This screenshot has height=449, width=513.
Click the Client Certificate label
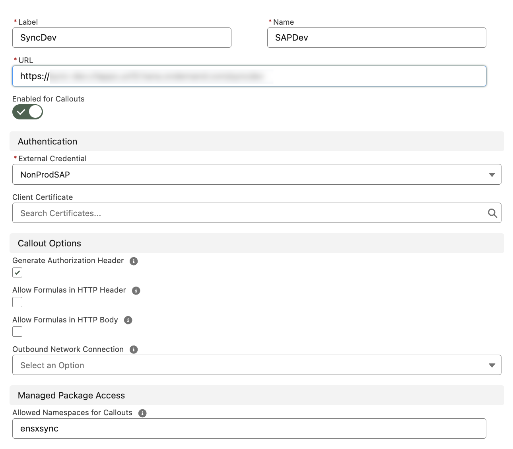pyautogui.click(x=43, y=197)
